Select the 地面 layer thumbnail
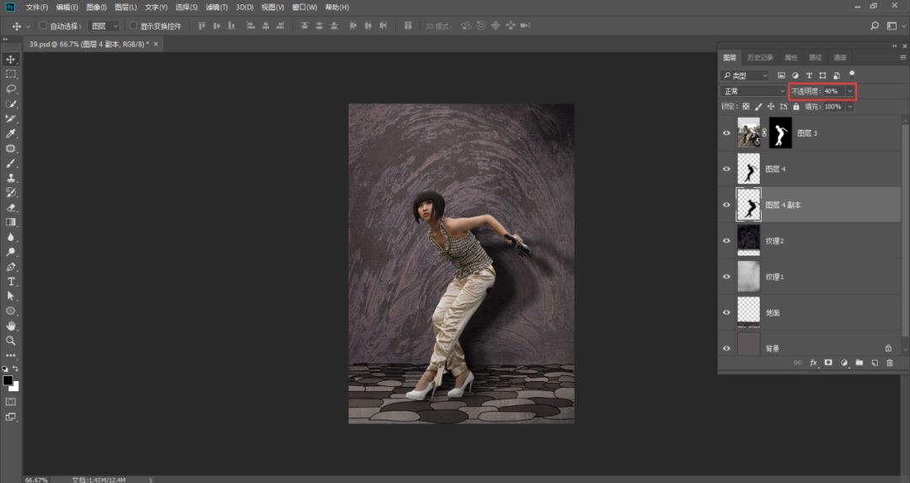 coord(748,312)
